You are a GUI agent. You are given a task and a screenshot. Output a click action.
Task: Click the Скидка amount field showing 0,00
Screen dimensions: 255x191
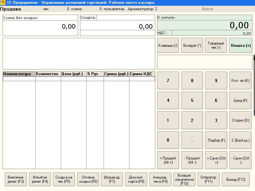point(118,25)
